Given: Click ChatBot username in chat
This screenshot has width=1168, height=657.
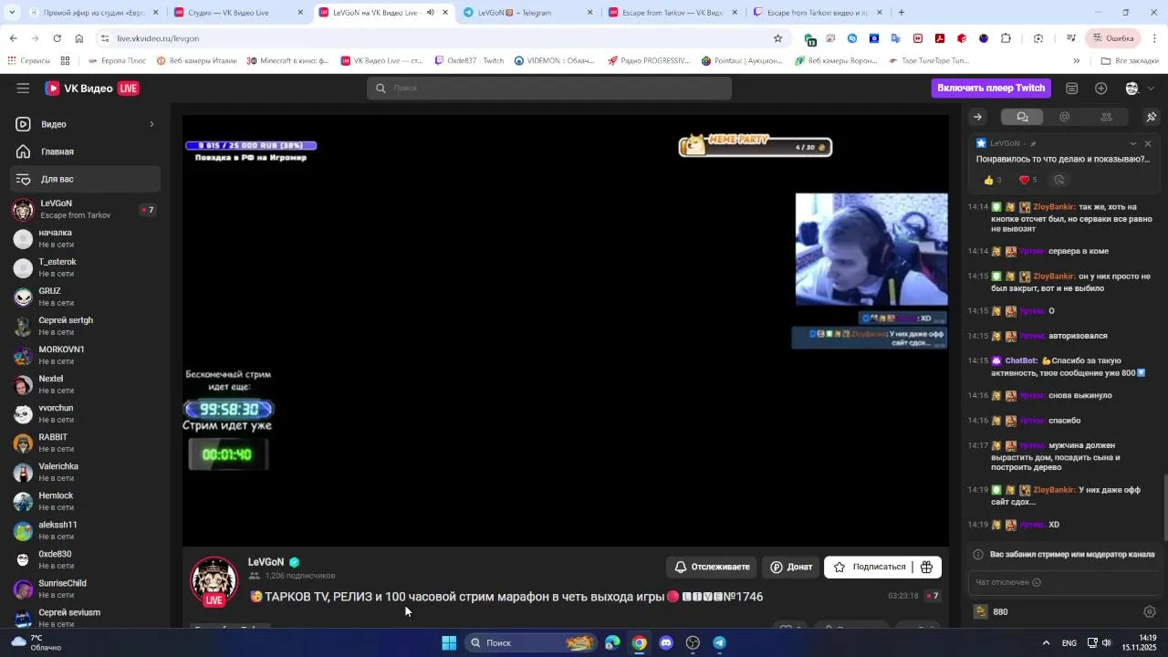Looking at the screenshot, I should click(x=1021, y=360).
